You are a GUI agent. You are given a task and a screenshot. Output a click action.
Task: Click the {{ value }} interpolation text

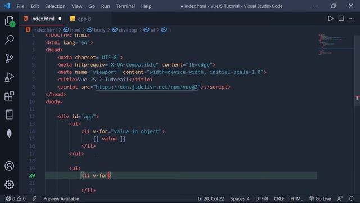click(109, 139)
